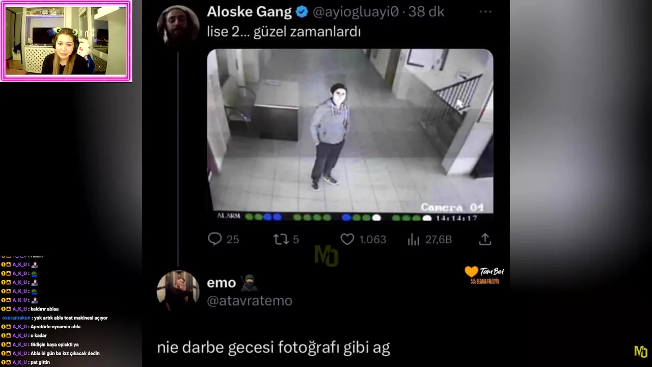Click the Tam Bet sponsor logo
Viewport: 652px width, 367px height.
484,274
